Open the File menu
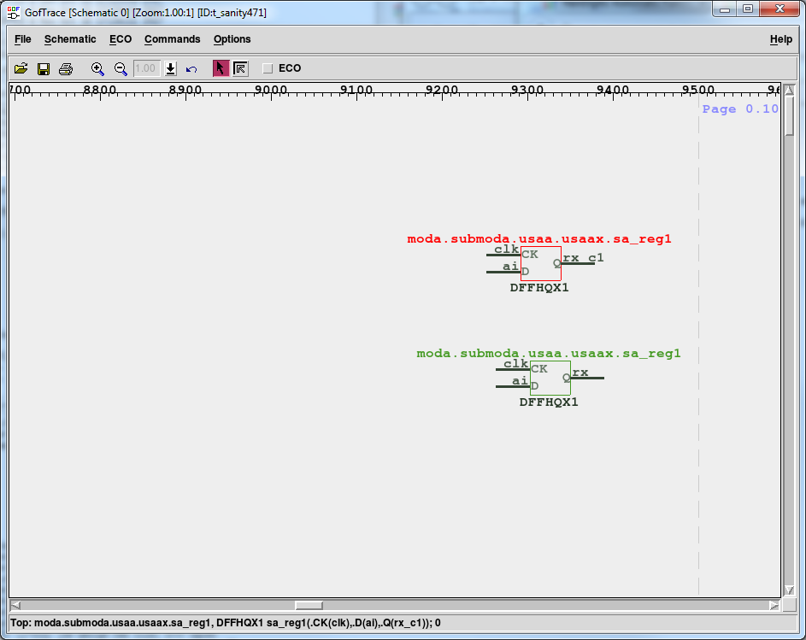 pyautogui.click(x=22, y=39)
